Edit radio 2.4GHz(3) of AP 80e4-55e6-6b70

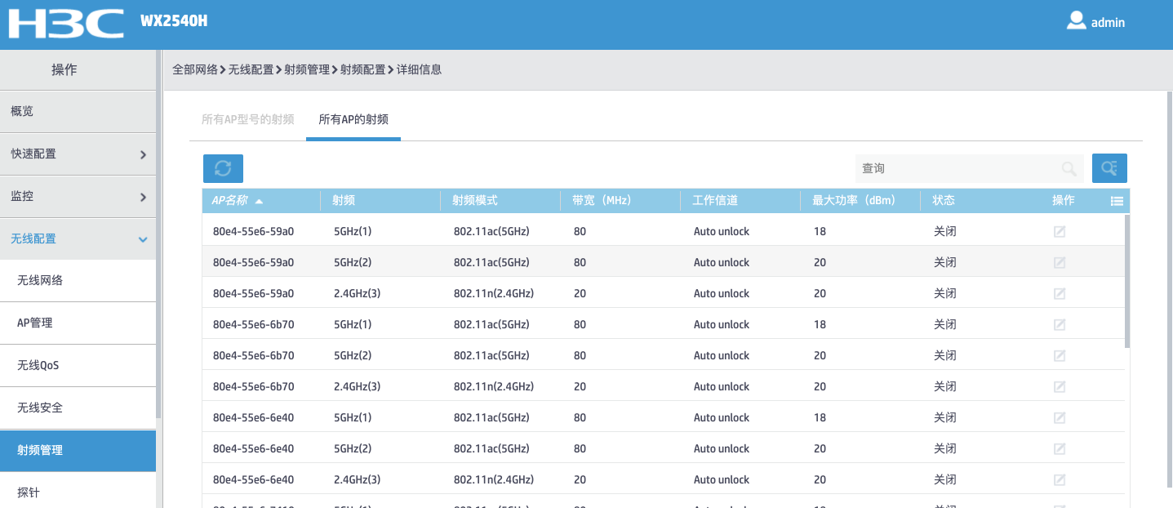point(1060,387)
